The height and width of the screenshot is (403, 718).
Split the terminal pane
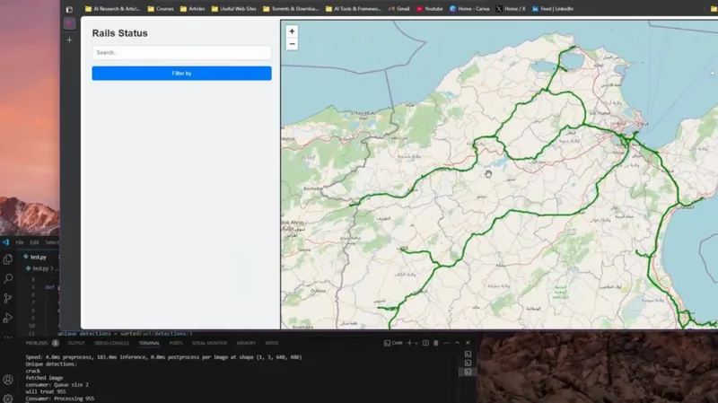click(425, 343)
